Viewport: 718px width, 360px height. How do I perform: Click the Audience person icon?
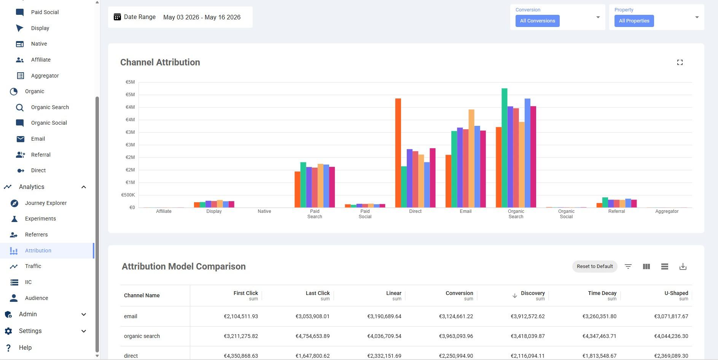pos(14,298)
